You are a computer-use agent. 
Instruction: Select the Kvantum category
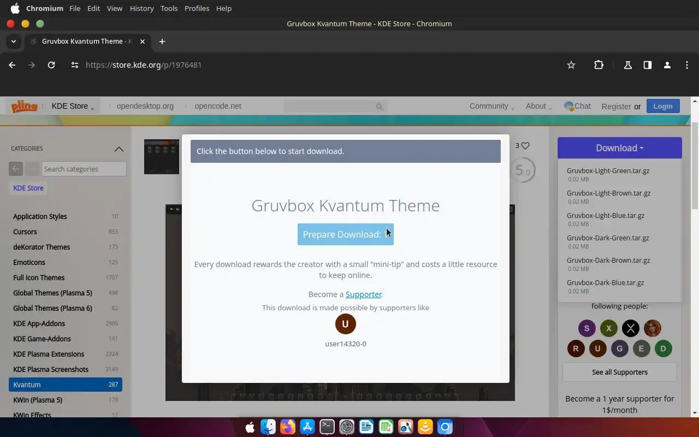pyautogui.click(x=66, y=385)
